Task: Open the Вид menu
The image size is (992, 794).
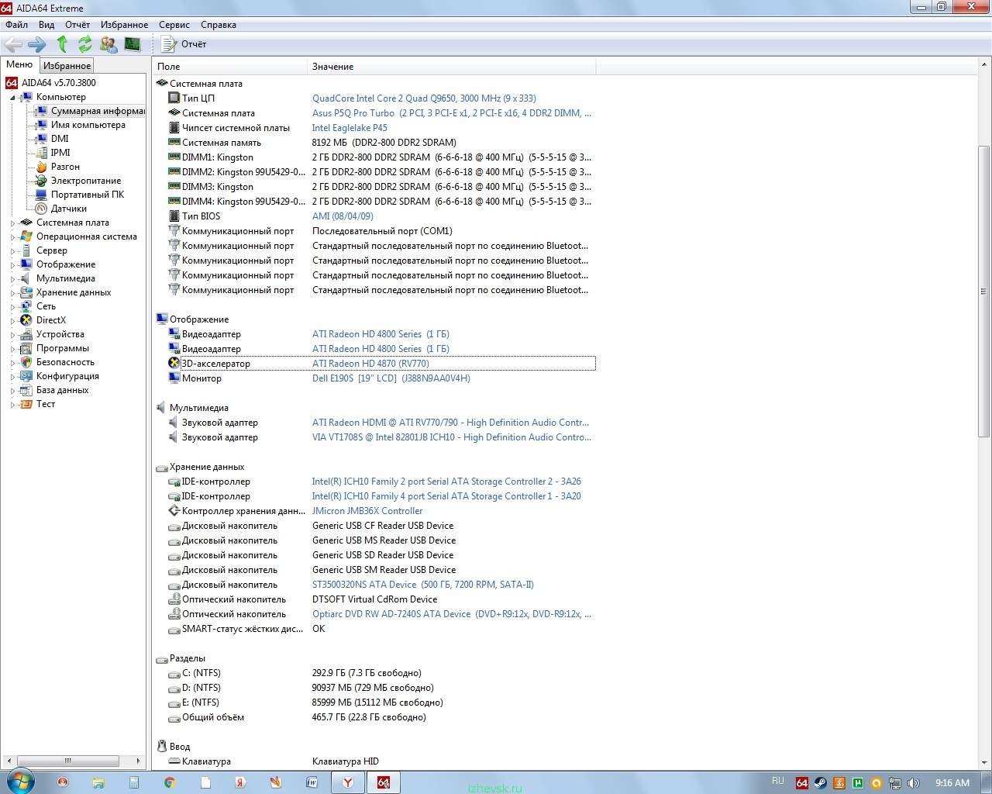Action: pyautogui.click(x=46, y=25)
